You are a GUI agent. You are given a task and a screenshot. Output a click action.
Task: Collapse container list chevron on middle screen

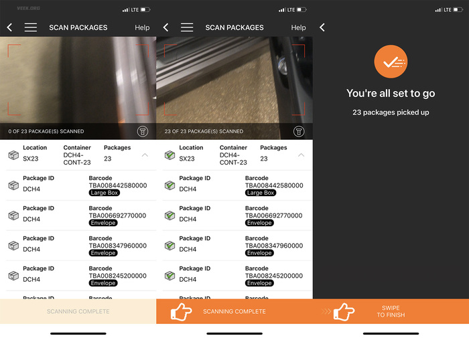coord(301,155)
